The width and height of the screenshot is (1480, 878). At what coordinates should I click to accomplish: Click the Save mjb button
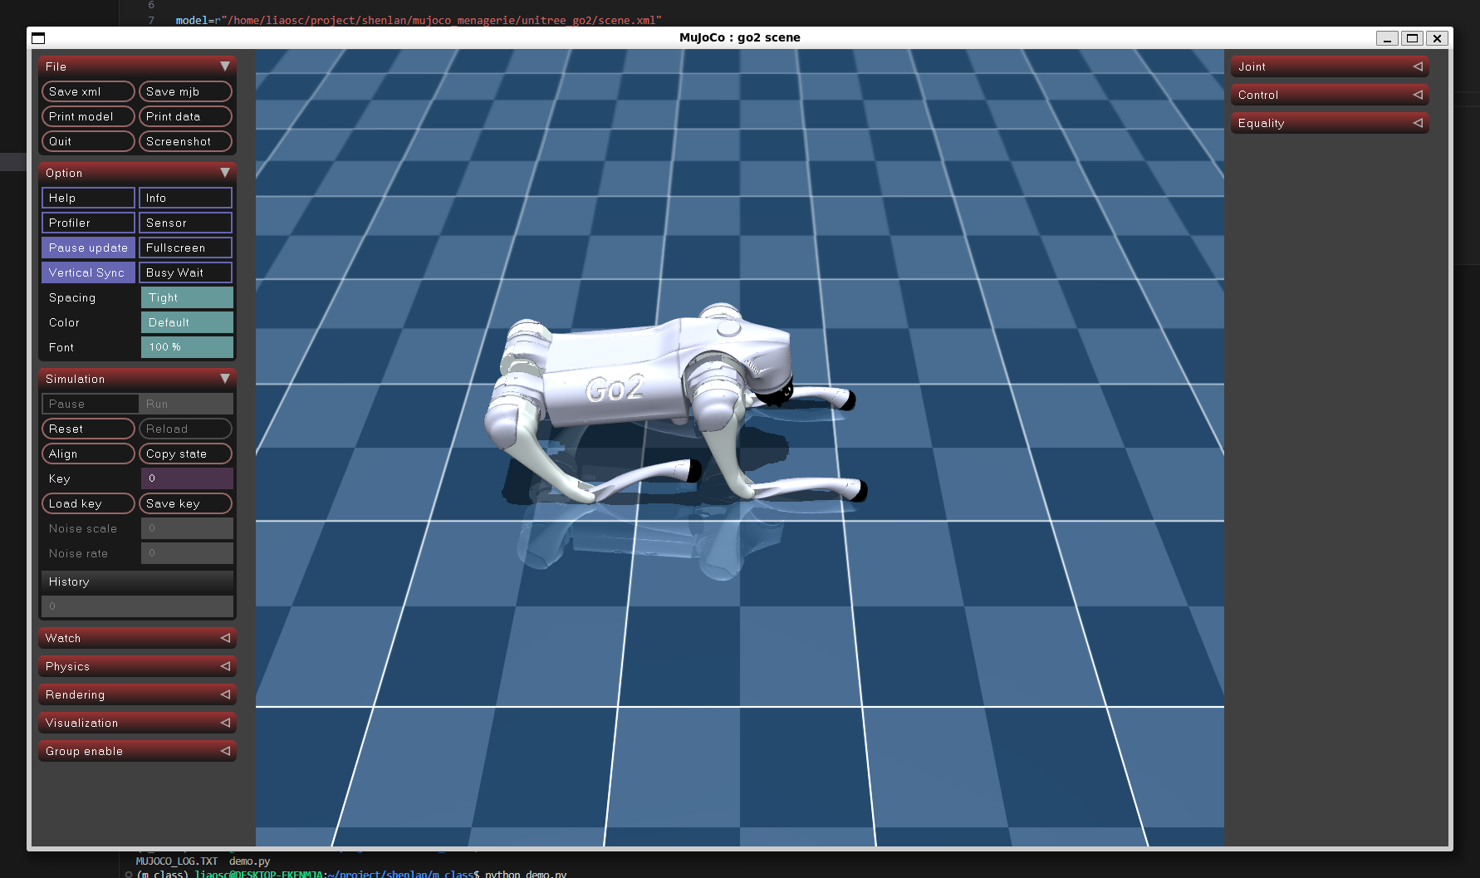184,91
